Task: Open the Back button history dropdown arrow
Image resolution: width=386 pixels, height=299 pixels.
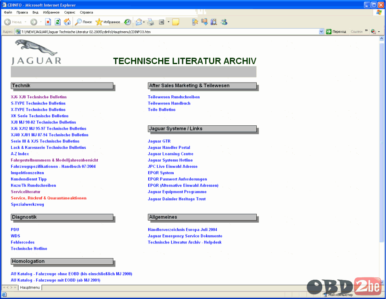Action: point(25,22)
